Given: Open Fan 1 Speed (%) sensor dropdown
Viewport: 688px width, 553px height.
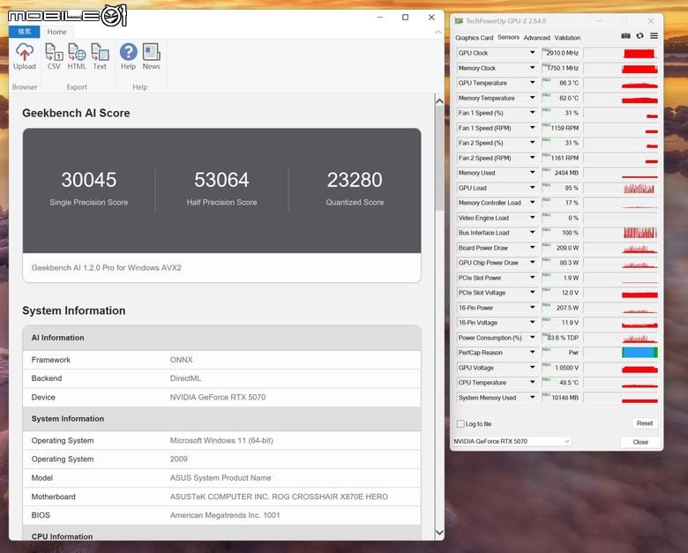Looking at the screenshot, I should point(532,113).
